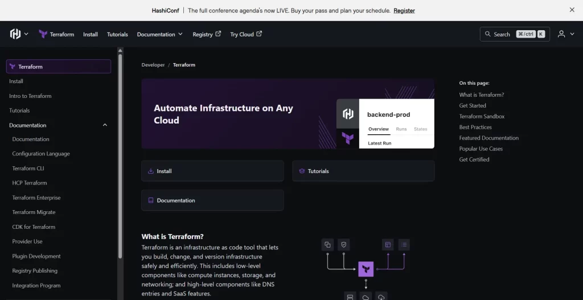Click the Terraform breadcrumb
This screenshot has height=300, width=583.
coord(184,65)
